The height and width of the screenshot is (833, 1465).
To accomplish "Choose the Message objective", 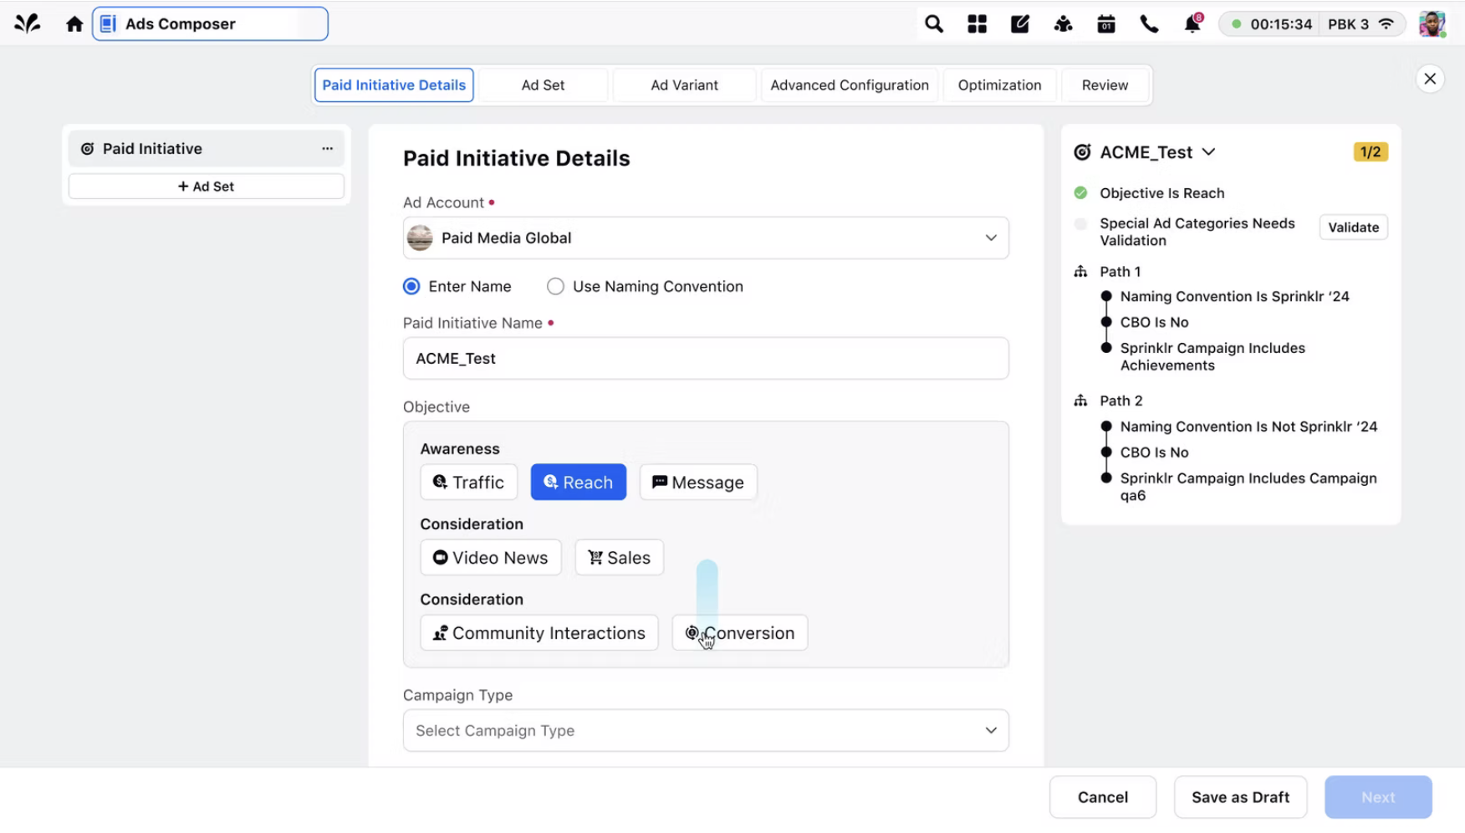I will click(698, 482).
